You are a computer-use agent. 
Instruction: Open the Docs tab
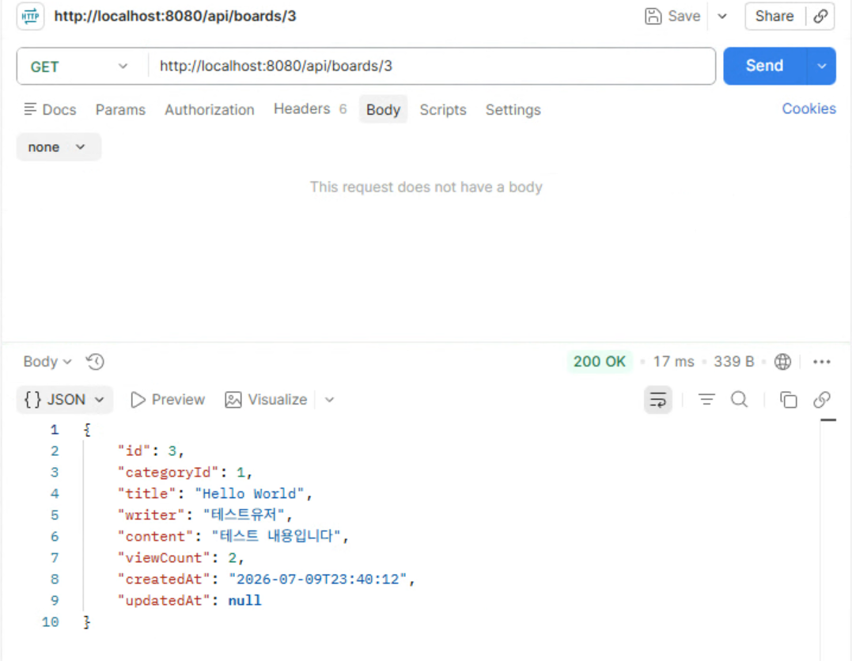click(51, 110)
